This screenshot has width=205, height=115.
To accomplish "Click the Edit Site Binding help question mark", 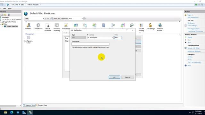I will [x=127, y=30].
